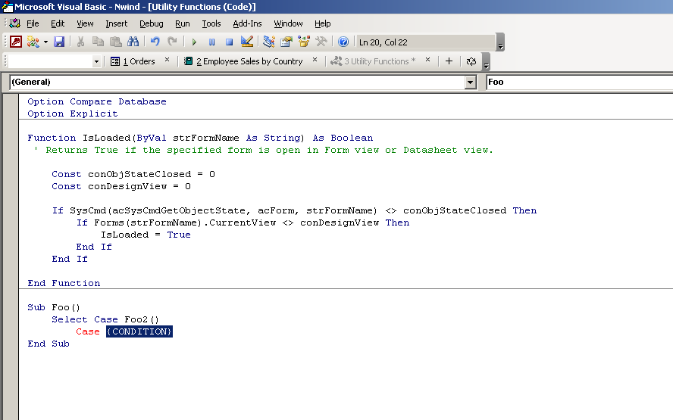Screen dimensions: 673x420
Task: Open tab toolbar options arrow
Action: 486,61
